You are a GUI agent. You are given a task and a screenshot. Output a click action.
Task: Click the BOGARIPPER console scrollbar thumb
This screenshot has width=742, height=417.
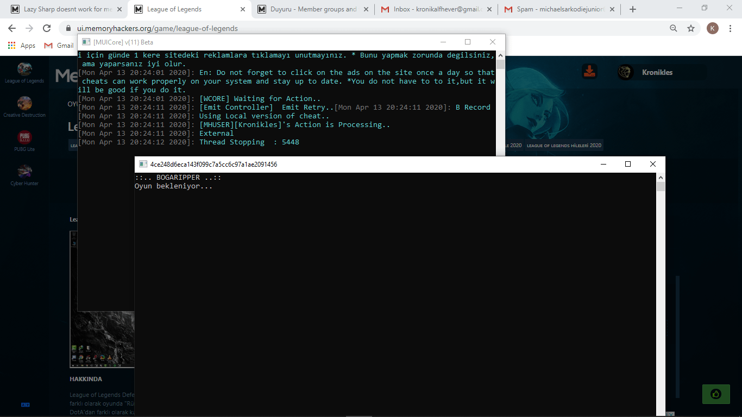(661, 187)
